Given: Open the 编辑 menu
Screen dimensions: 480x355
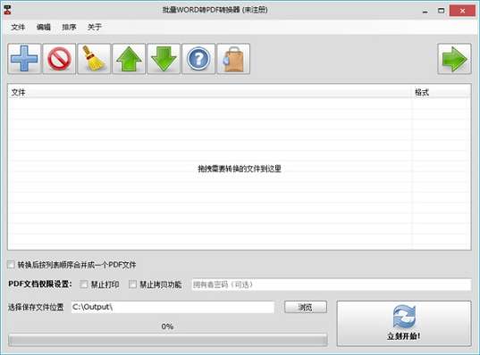Looking at the screenshot, I should (x=44, y=27).
